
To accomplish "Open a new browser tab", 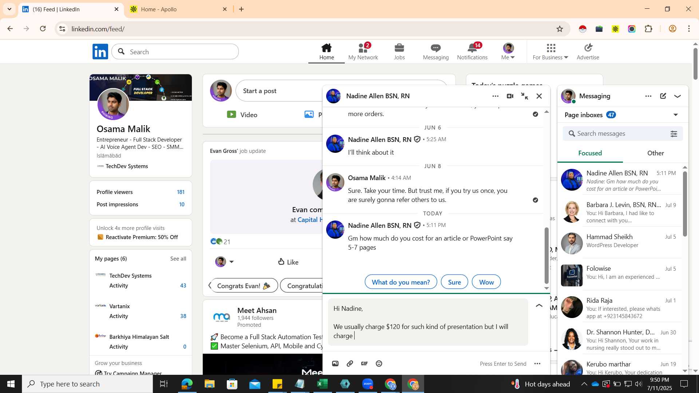I will click(241, 9).
